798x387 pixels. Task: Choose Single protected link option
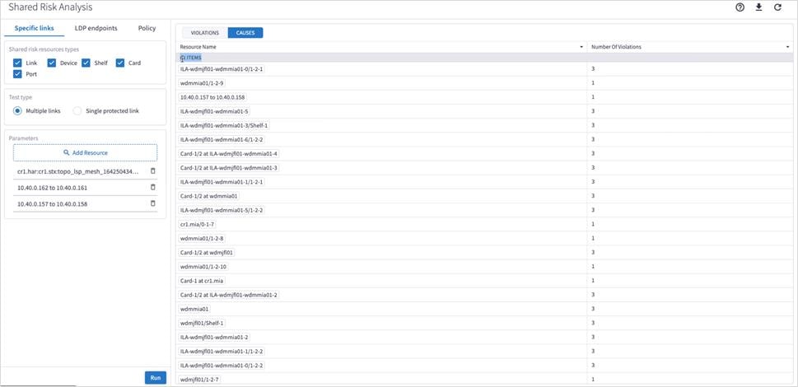(77, 111)
